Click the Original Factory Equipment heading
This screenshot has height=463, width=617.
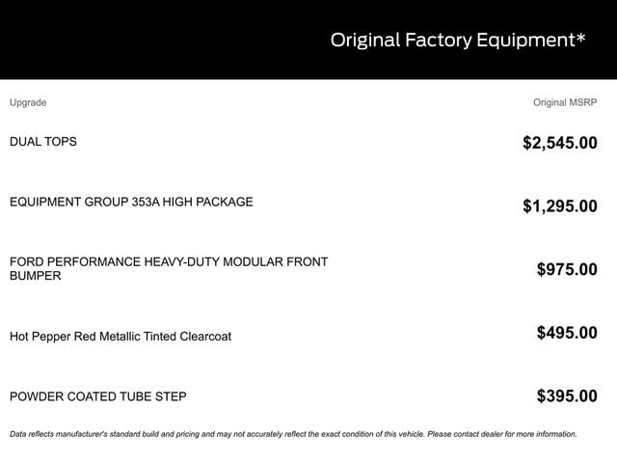(x=453, y=41)
